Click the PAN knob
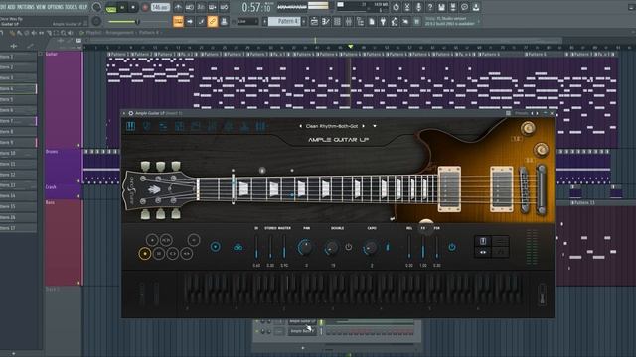Viewport: 636px width, 357px height. pos(305,247)
